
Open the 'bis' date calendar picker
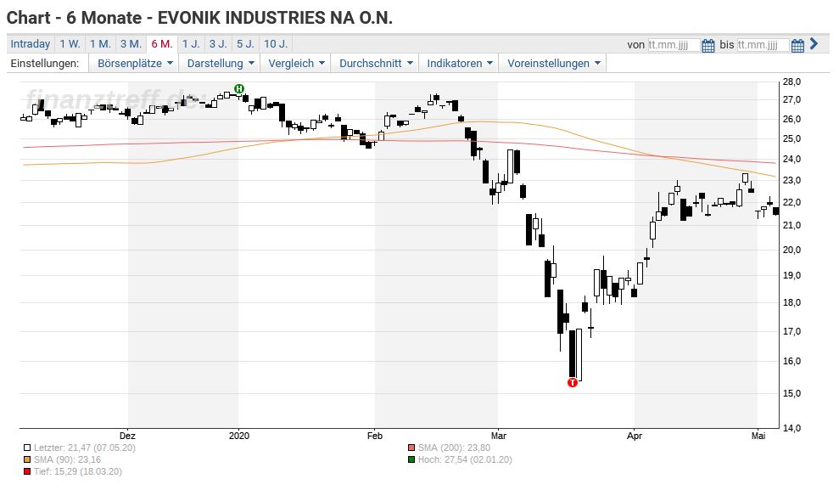[797, 46]
